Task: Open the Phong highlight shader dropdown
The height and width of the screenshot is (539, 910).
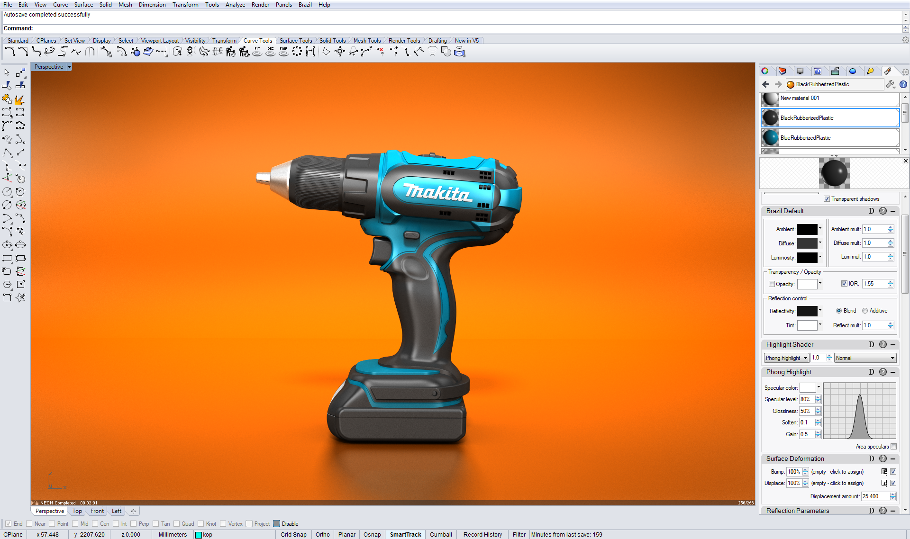Action: pos(786,358)
